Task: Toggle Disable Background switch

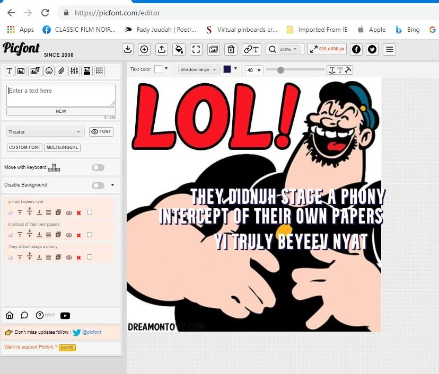Action: click(x=98, y=185)
